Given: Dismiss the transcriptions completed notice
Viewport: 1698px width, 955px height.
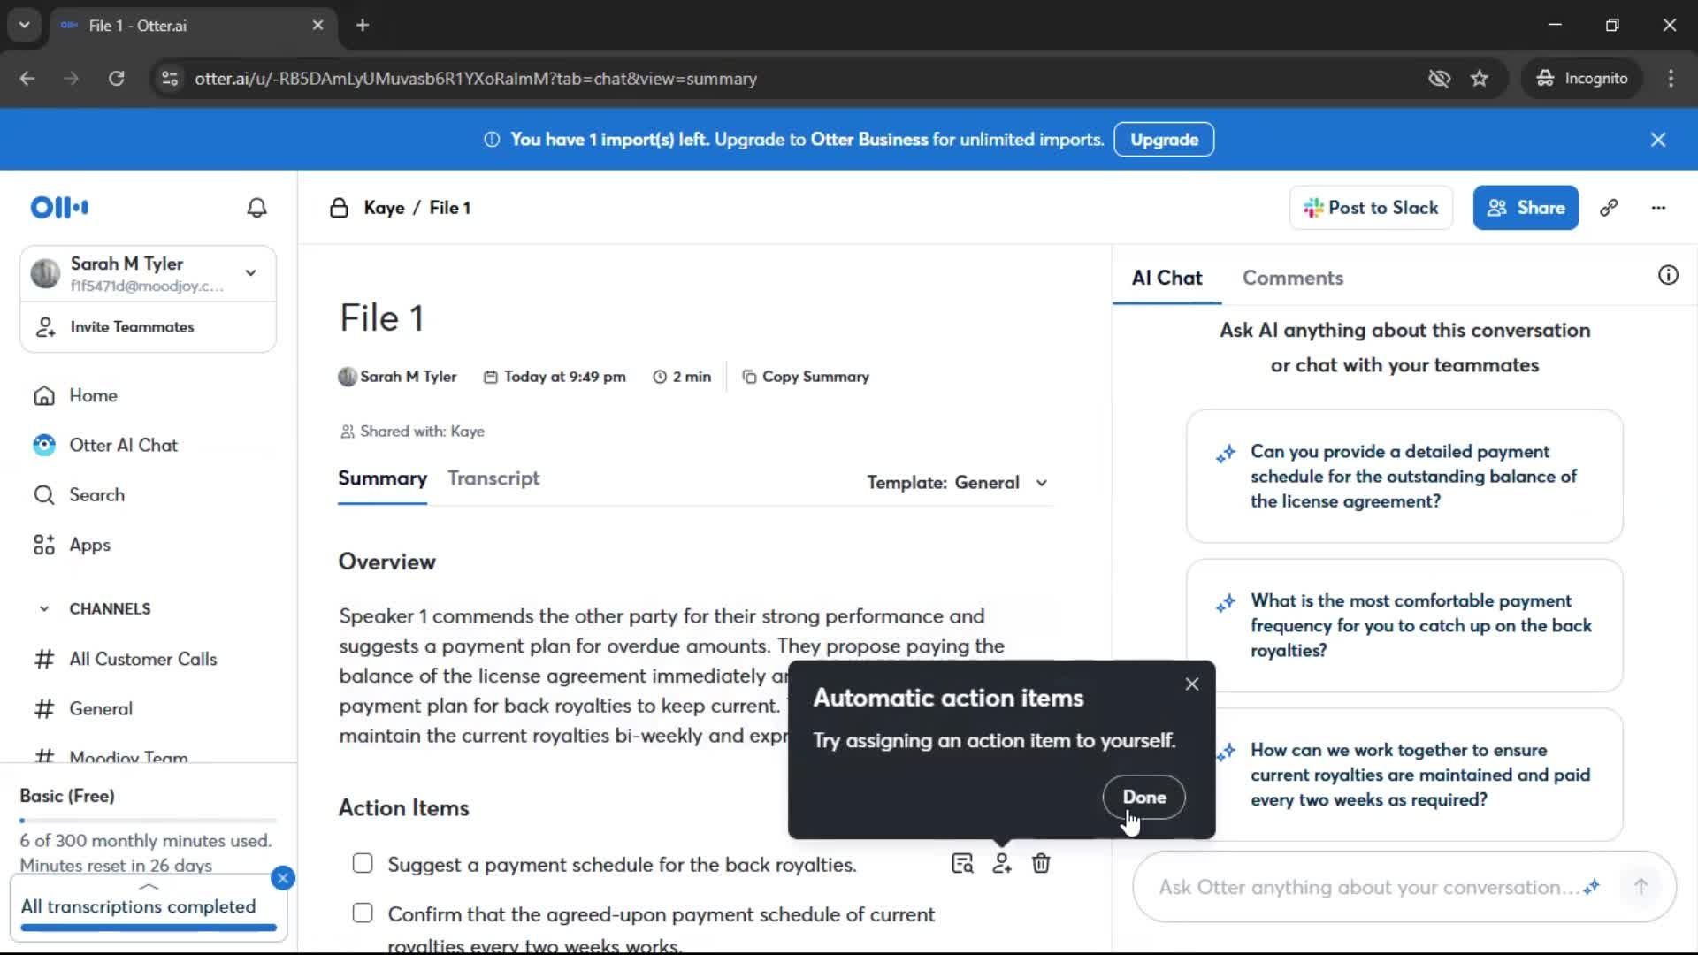Looking at the screenshot, I should point(283,878).
